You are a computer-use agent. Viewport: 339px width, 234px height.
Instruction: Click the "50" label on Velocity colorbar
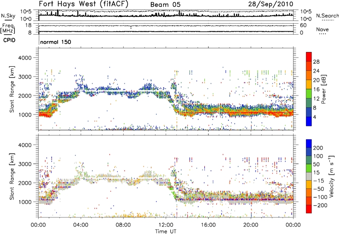(x=316, y=164)
